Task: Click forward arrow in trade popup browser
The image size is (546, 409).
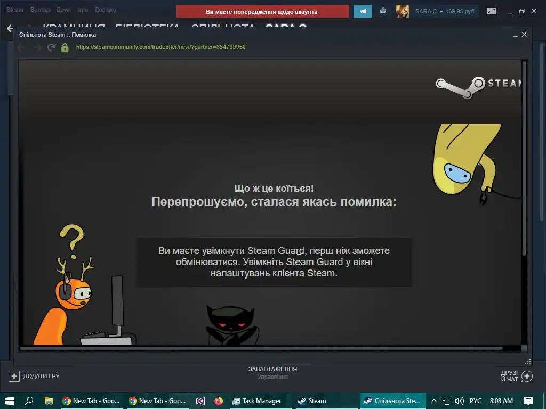Action: pos(37,47)
